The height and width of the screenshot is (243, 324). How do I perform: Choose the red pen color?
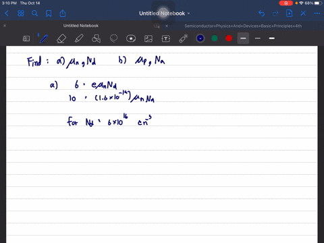229,38
